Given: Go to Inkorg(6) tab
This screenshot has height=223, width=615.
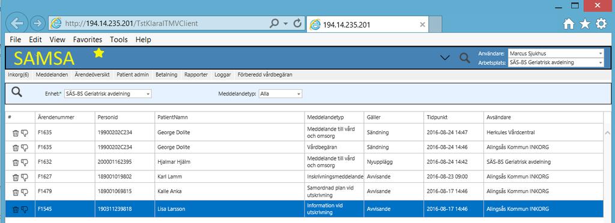Looking at the screenshot, I should tap(19, 75).
